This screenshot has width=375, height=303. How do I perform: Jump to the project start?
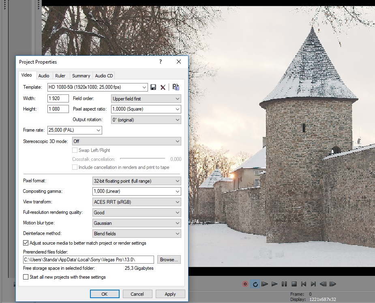coord(304,284)
